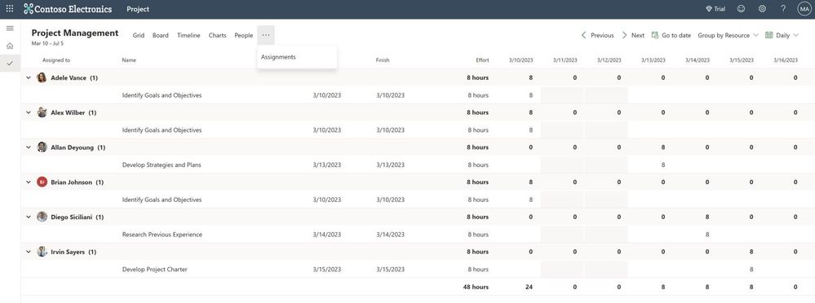Click the Previous navigation button
Viewport: 815px width, 303px height.
(597, 35)
